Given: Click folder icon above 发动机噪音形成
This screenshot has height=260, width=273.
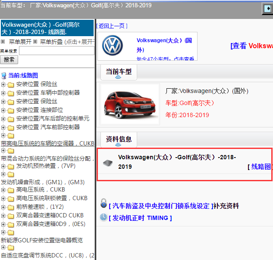Looking at the screenshot, I should tap(11, 174).
